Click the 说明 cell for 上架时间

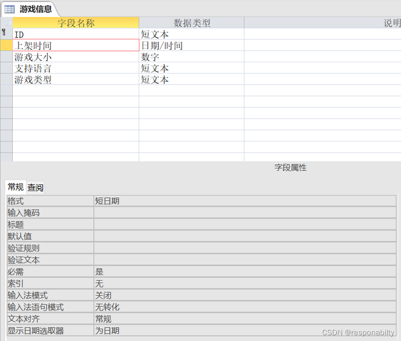click(x=323, y=45)
